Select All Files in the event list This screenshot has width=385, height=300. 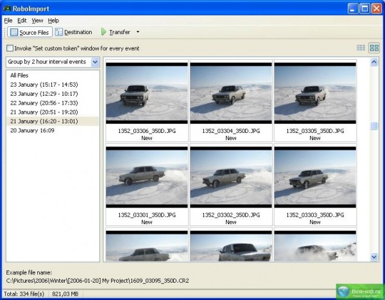pyautogui.click(x=19, y=75)
